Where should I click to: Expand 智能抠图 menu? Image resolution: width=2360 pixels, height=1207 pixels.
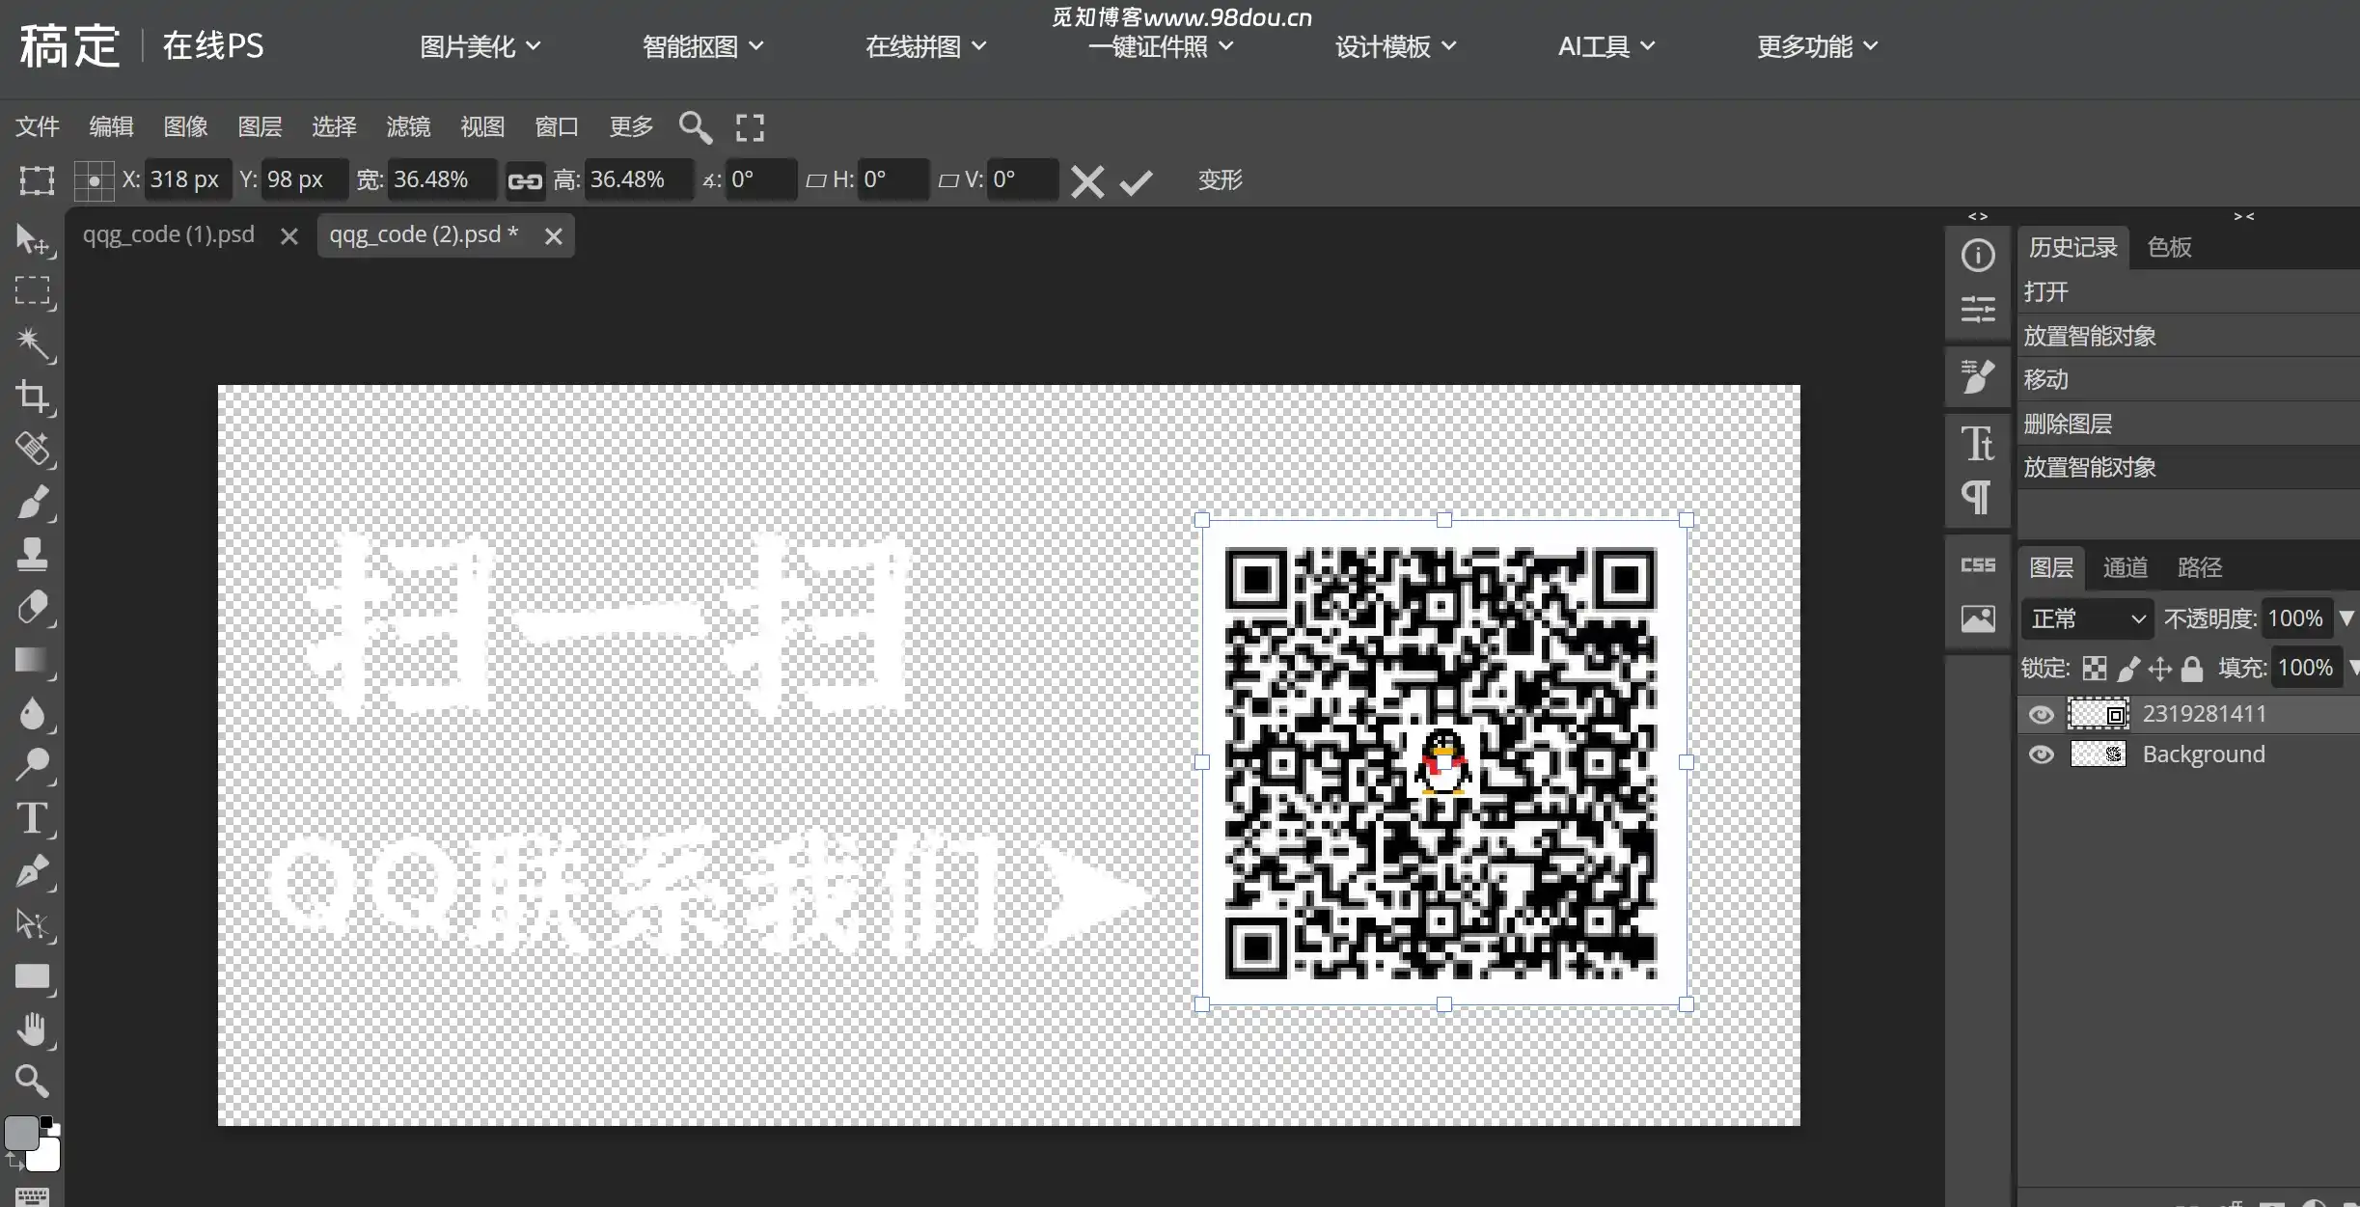(702, 46)
